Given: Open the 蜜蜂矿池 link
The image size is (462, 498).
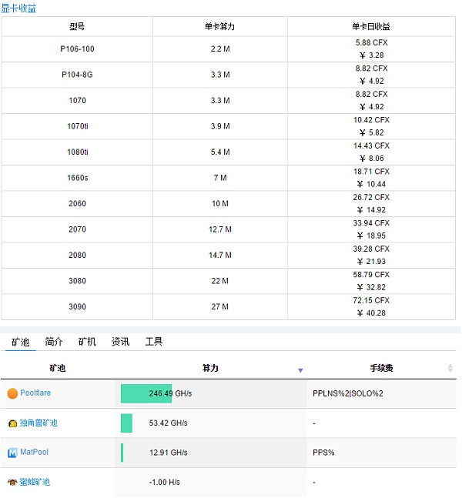Looking at the screenshot, I should tap(35, 483).
